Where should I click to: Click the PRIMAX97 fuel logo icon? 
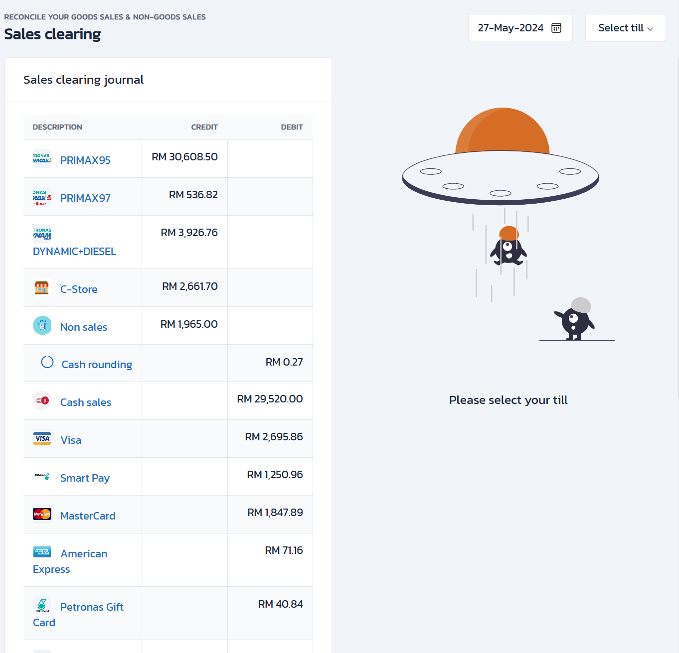[42, 197]
